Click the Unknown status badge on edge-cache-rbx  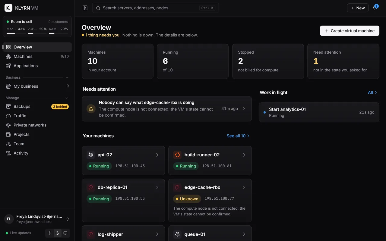187,199
